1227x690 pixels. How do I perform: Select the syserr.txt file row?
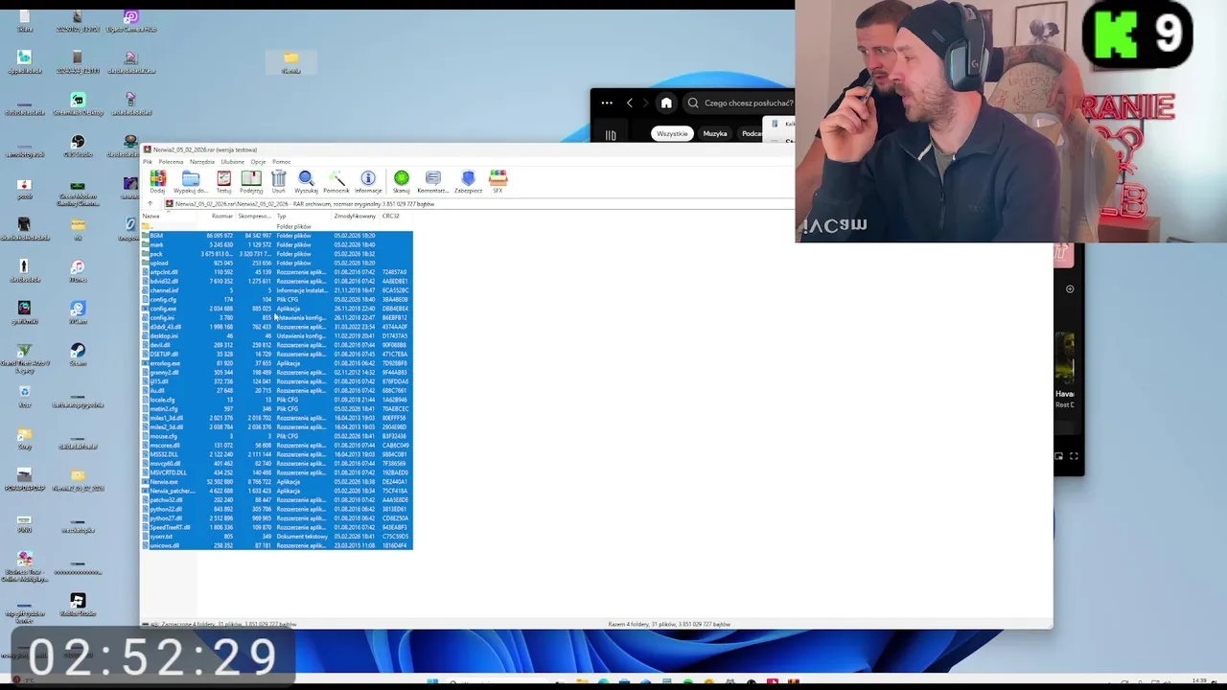(277, 537)
